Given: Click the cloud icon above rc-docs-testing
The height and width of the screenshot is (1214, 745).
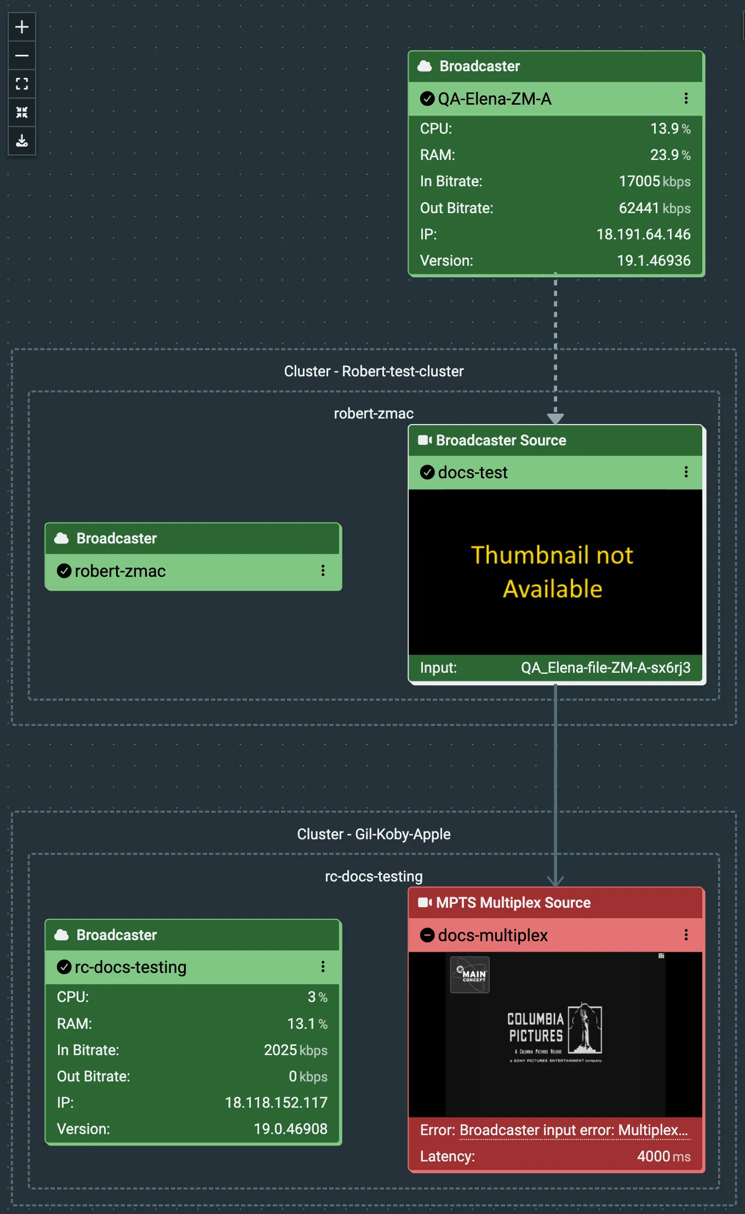Looking at the screenshot, I should click(61, 935).
